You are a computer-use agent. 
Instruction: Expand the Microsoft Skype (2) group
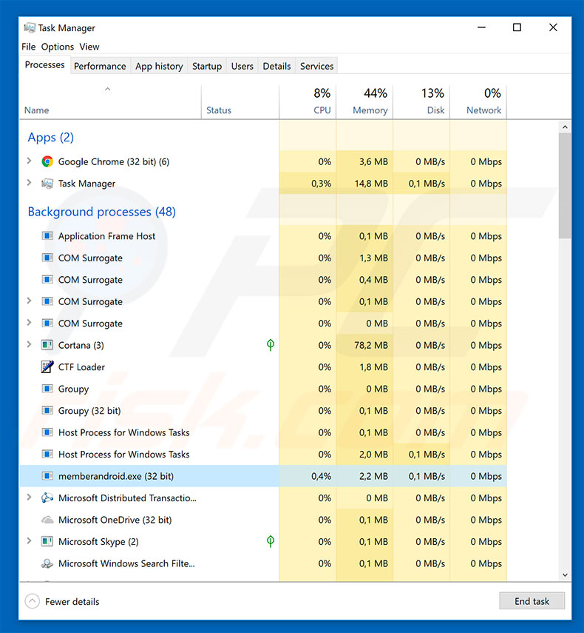[29, 540]
